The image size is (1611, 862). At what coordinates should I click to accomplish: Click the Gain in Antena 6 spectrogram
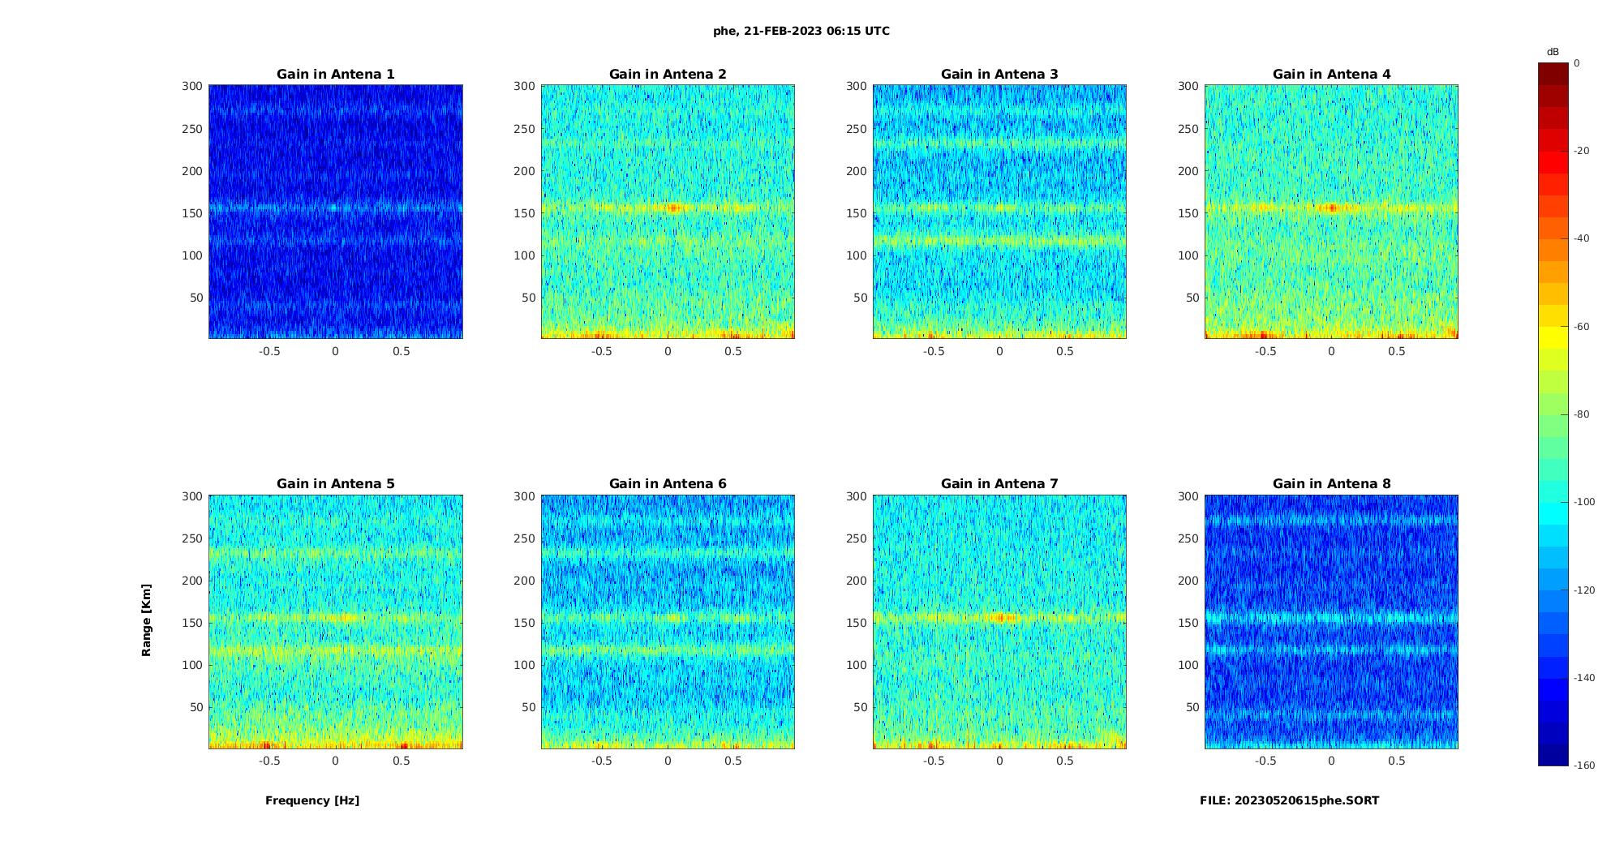(x=668, y=622)
